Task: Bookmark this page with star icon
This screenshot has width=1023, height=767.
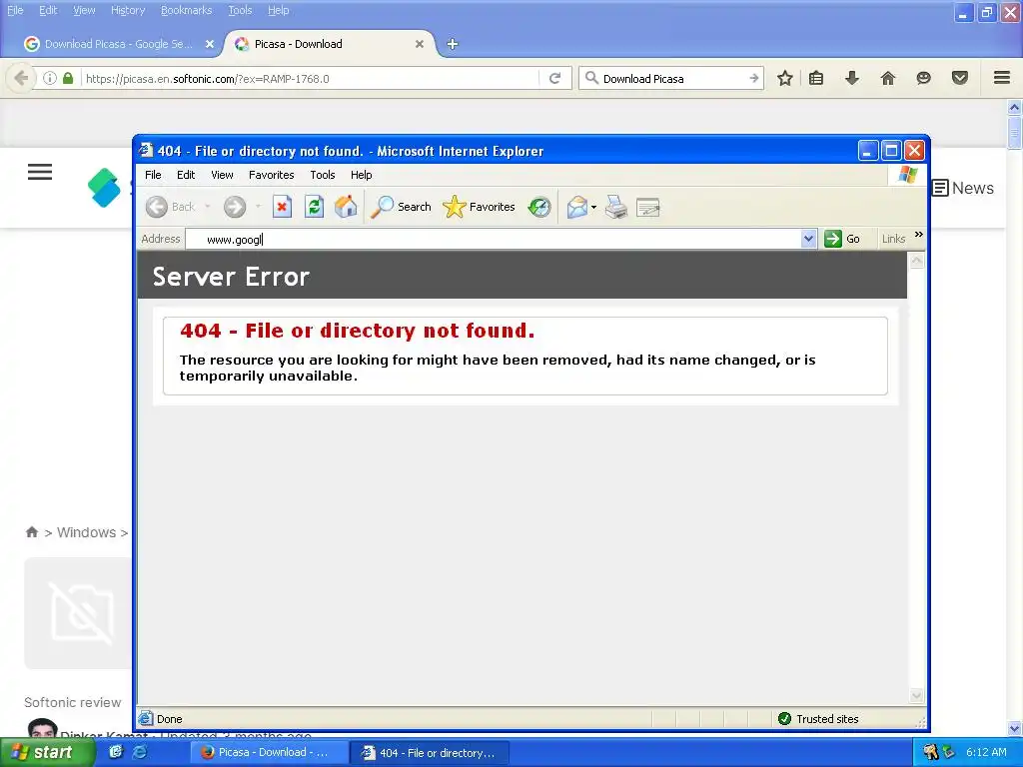Action: click(785, 78)
